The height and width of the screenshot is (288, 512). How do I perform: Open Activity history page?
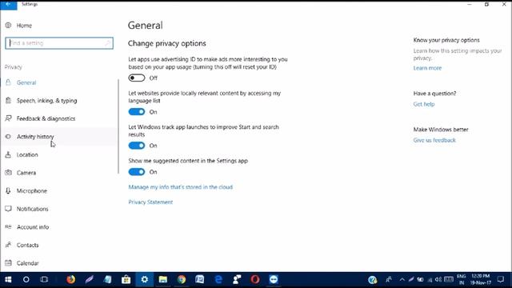pyautogui.click(x=35, y=137)
